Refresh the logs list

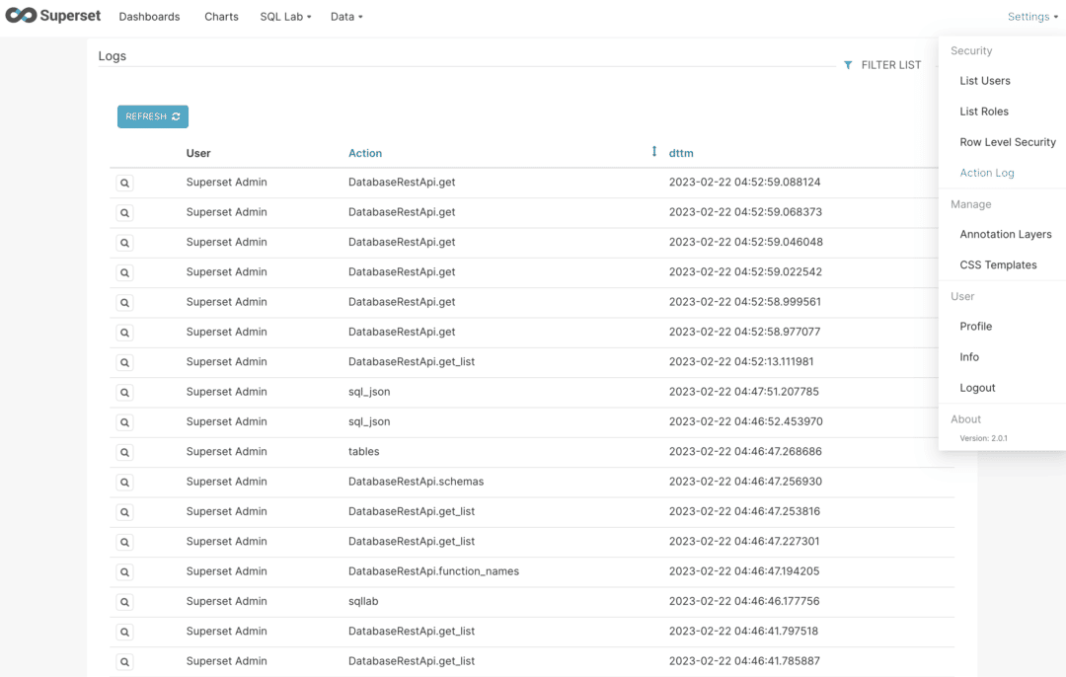(x=152, y=116)
